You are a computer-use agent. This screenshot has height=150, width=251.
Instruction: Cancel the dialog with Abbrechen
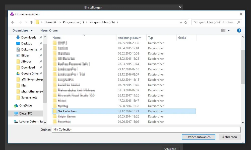coord(230,137)
